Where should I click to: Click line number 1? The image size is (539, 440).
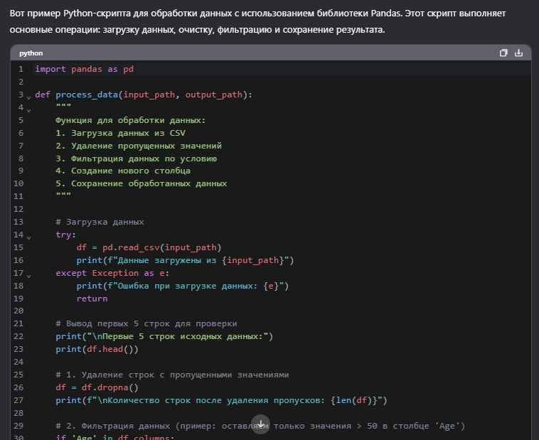pyautogui.click(x=21, y=69)
